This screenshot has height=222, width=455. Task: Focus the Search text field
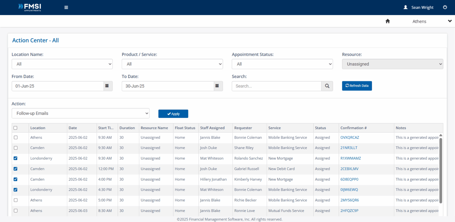(276, 86)
